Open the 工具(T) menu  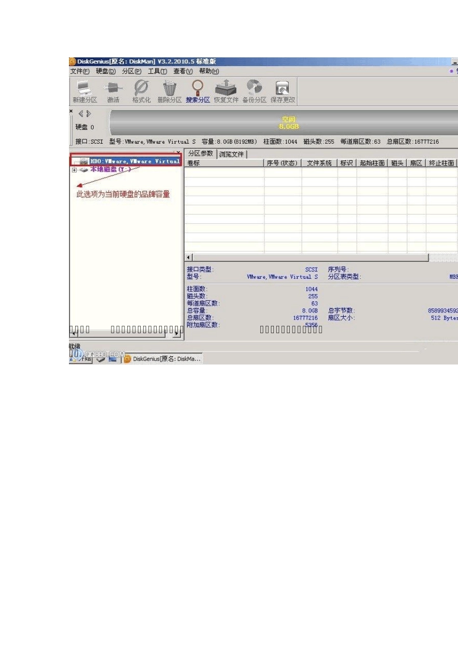157,71
